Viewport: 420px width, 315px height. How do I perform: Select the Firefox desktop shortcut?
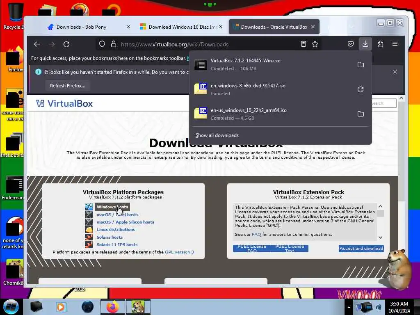tap(15, 60)
